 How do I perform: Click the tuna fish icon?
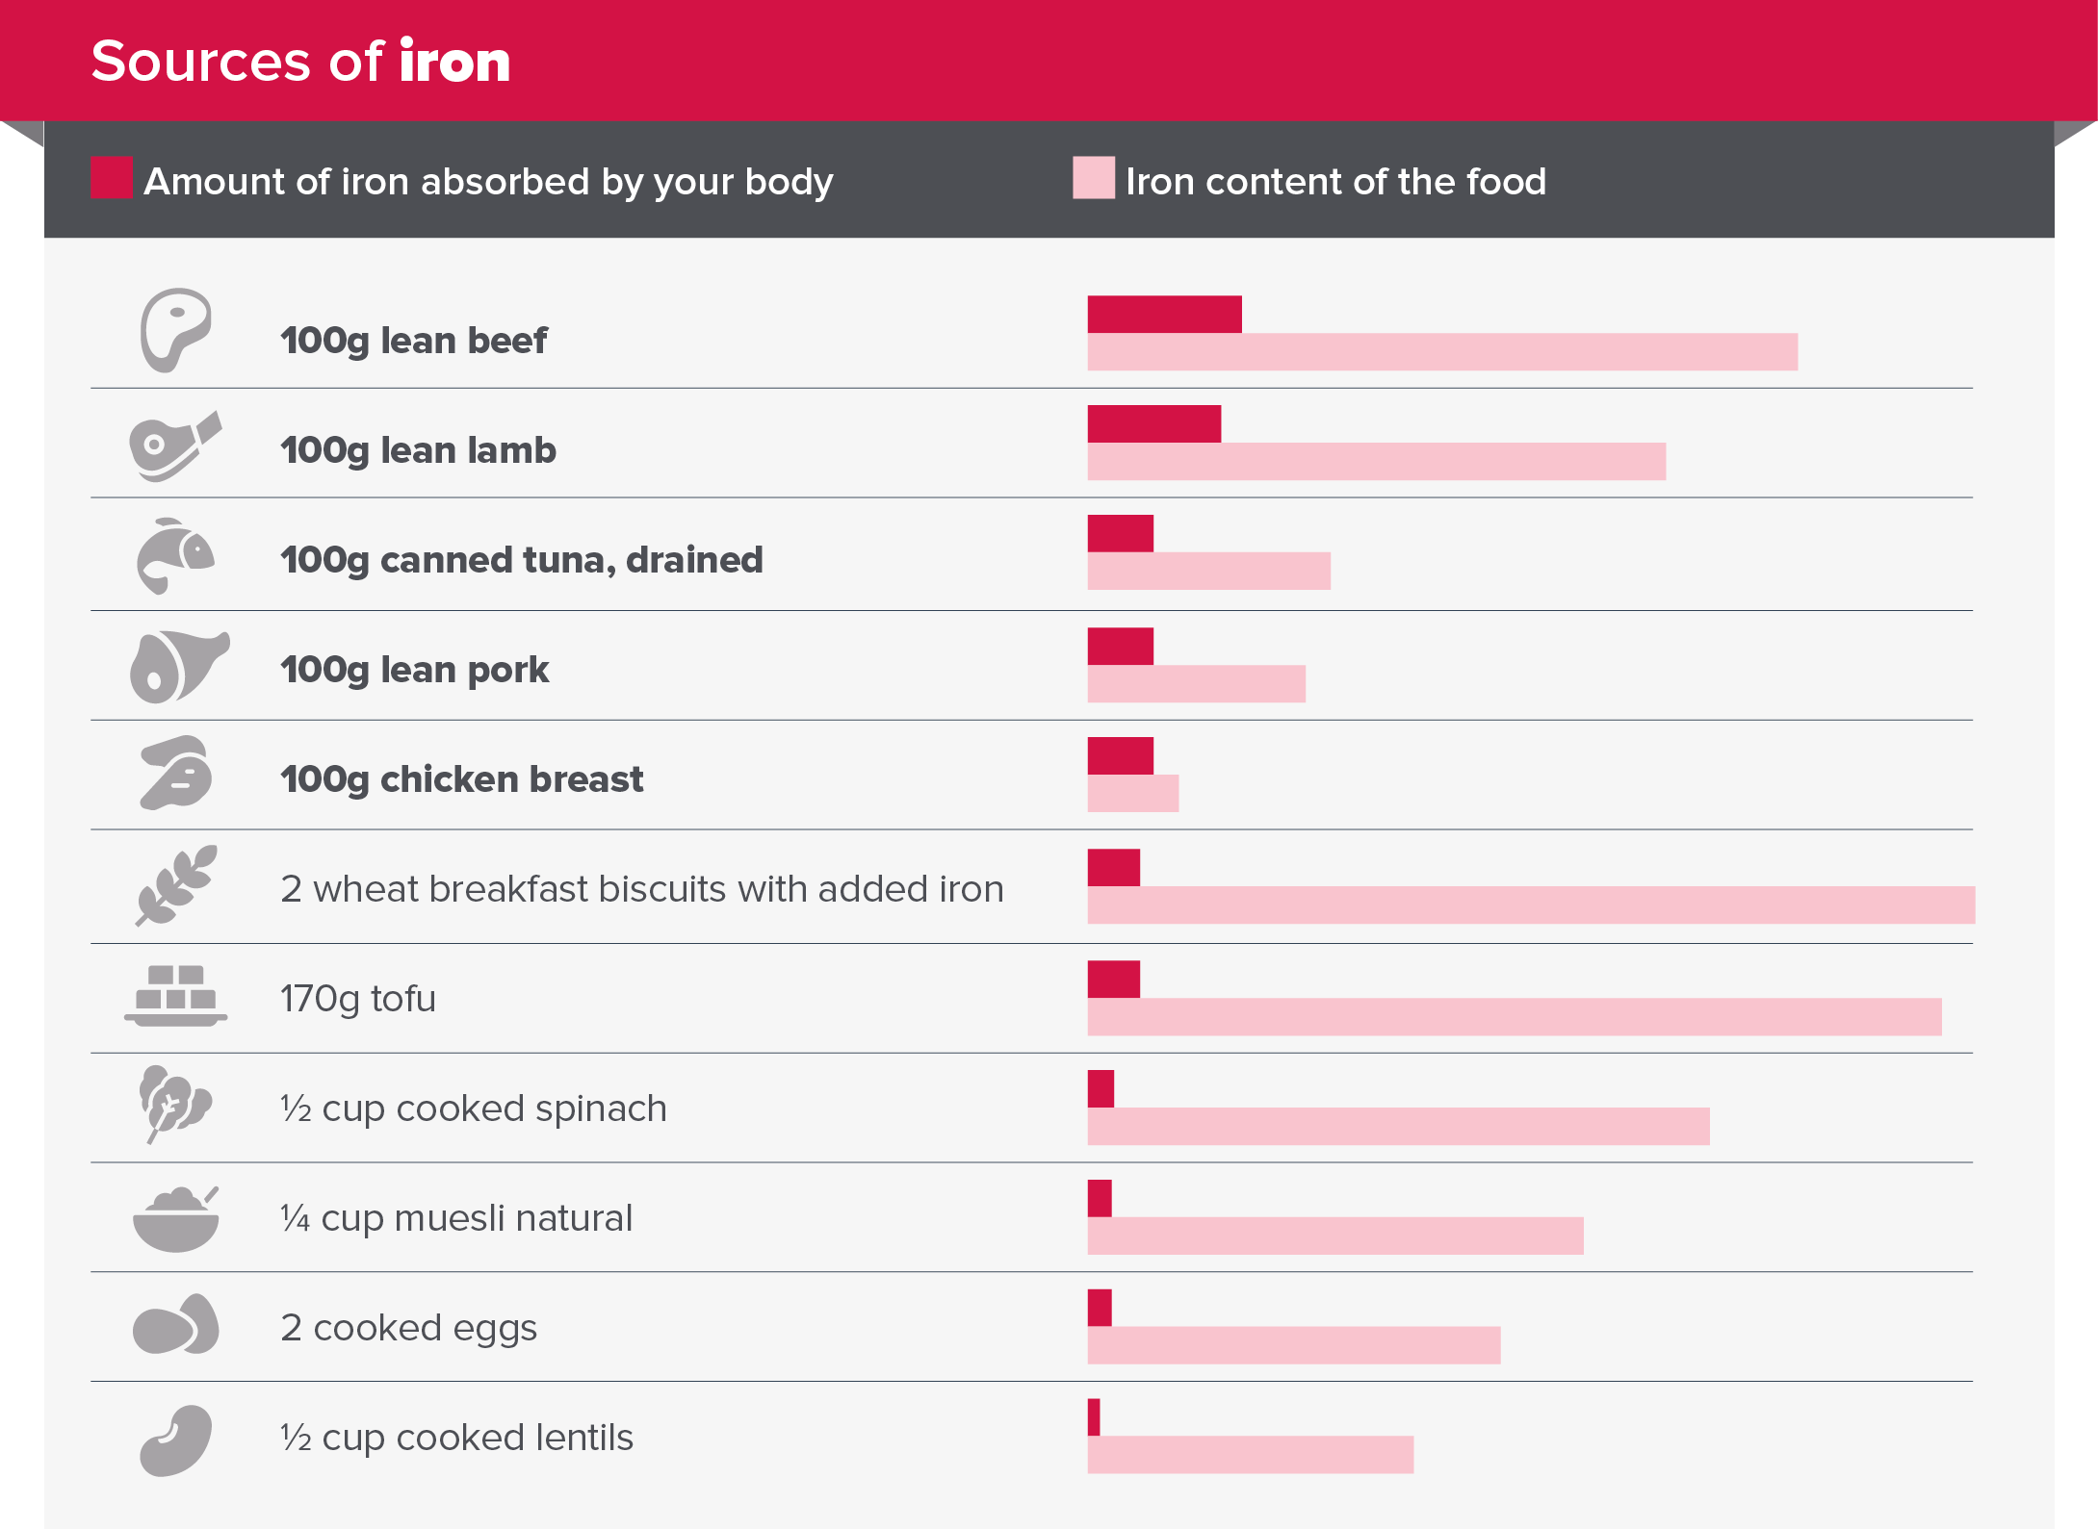[x=175, y=556]
